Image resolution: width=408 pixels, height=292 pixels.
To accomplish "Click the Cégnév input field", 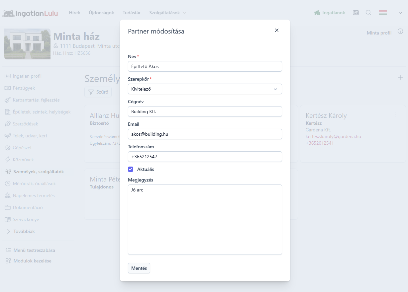I will coord(205,111).
